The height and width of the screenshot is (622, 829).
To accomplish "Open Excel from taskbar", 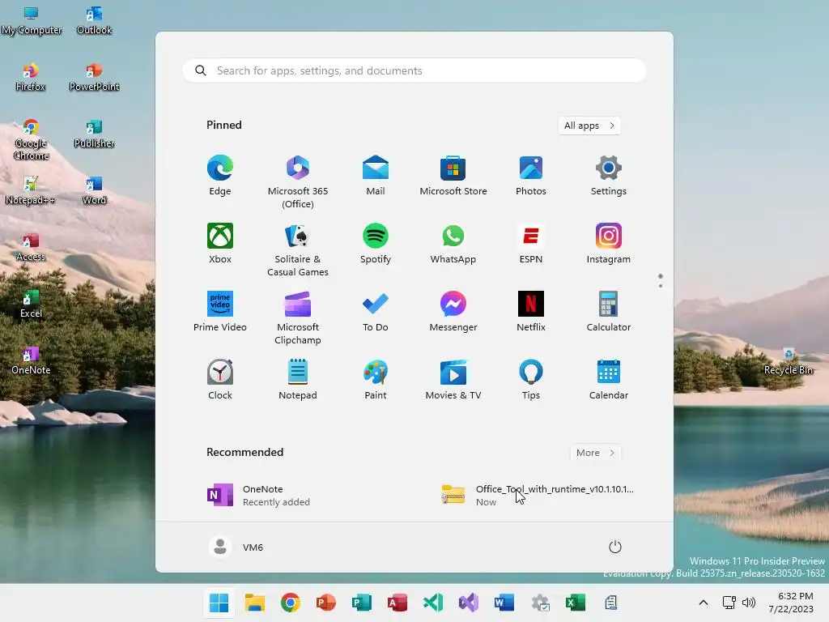I will click(x=576, y=603).
